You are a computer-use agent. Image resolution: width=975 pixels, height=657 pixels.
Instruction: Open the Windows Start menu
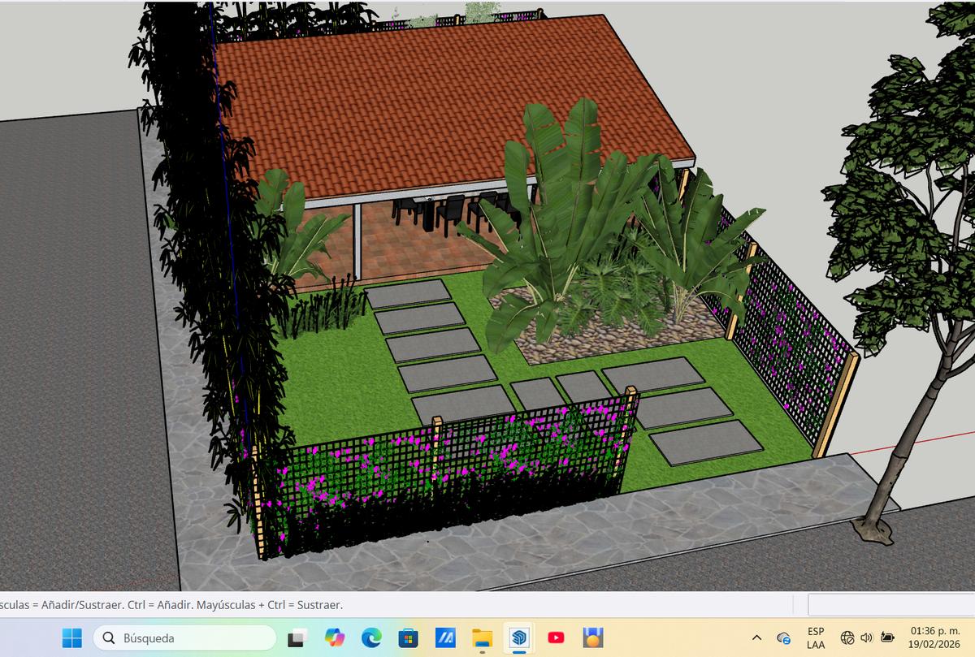[72, 638]
